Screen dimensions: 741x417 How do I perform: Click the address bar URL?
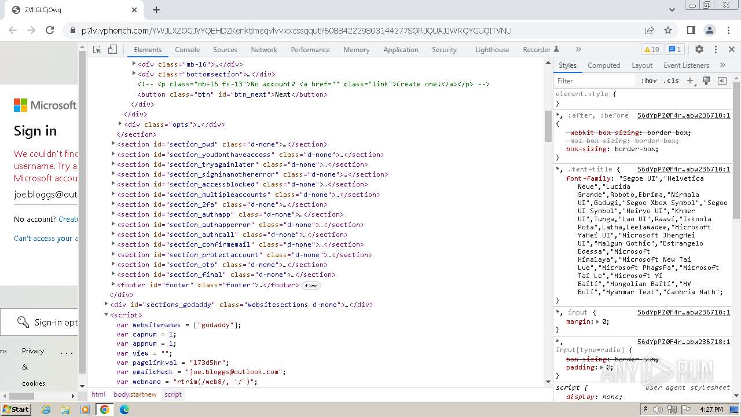(x=296, y=31)
